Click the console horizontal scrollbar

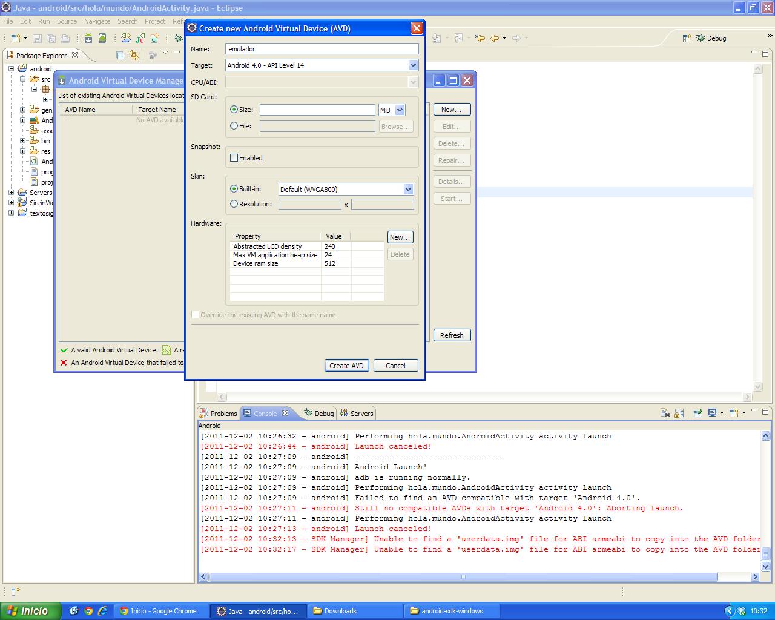(463, 577)
